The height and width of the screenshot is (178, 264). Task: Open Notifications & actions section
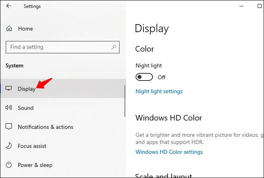[63, 127]
